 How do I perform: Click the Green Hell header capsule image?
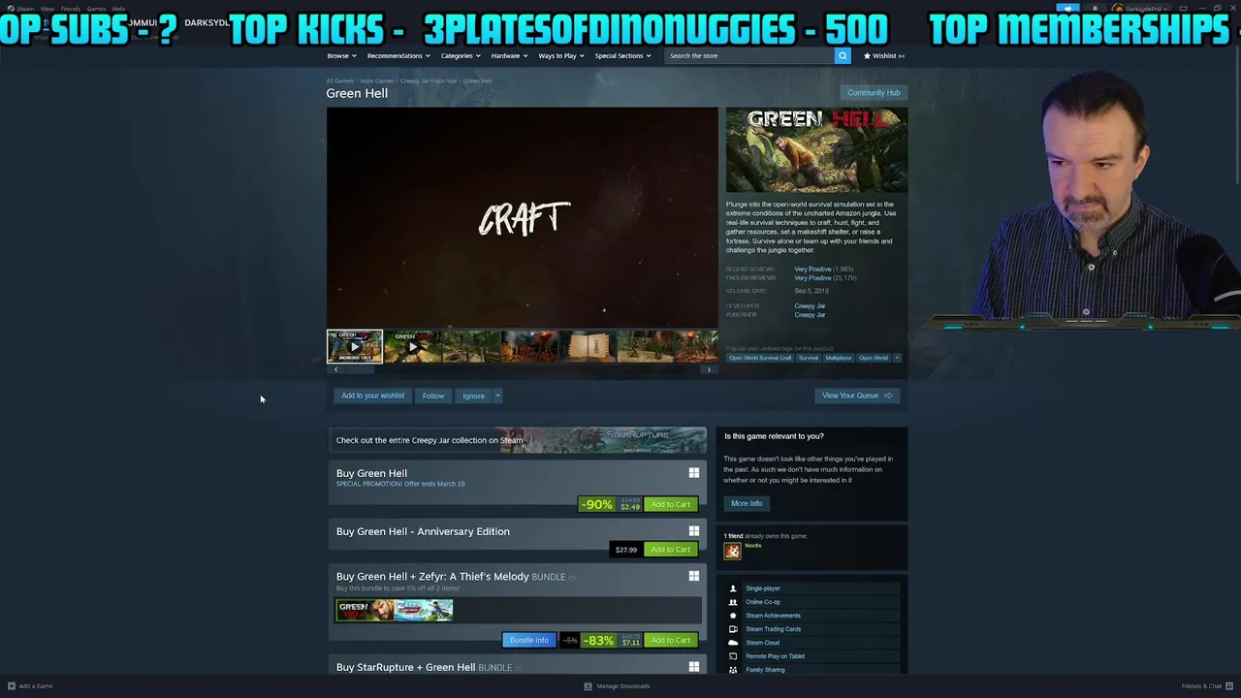click(x=817, y=150)
